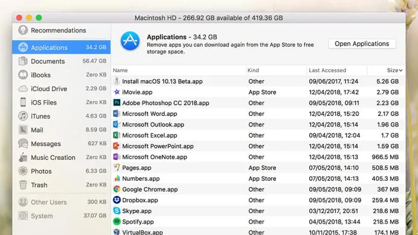Click the Recommendations lightbulb icon
The height and width of the screenshot is (235, 418).
(23, 30)
